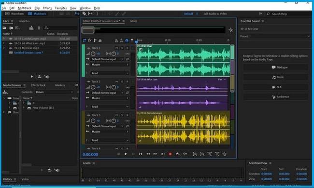Click New File icon in Files panel

17,28
